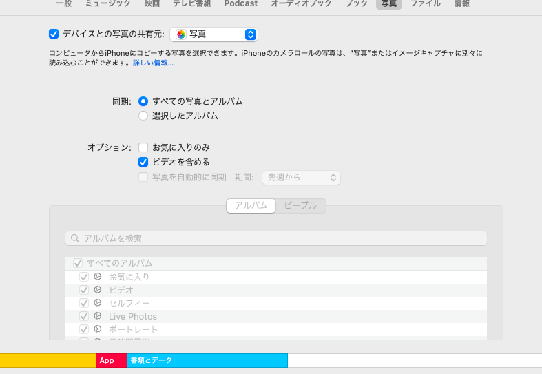Click the magnifier icon in album search

point(74,238)
